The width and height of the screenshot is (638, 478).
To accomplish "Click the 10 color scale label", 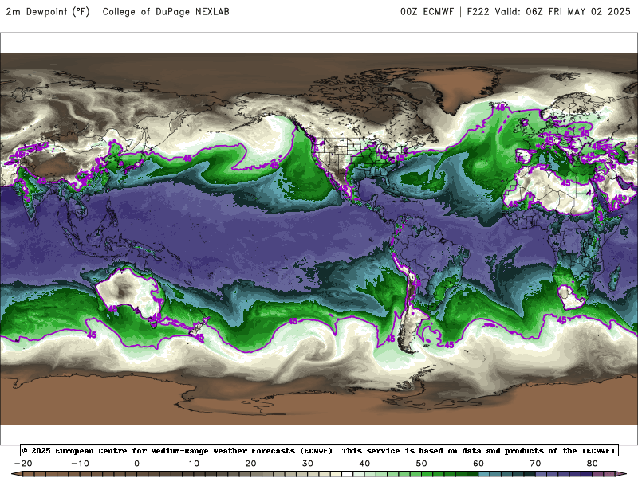I will click(x=194, y=464).
